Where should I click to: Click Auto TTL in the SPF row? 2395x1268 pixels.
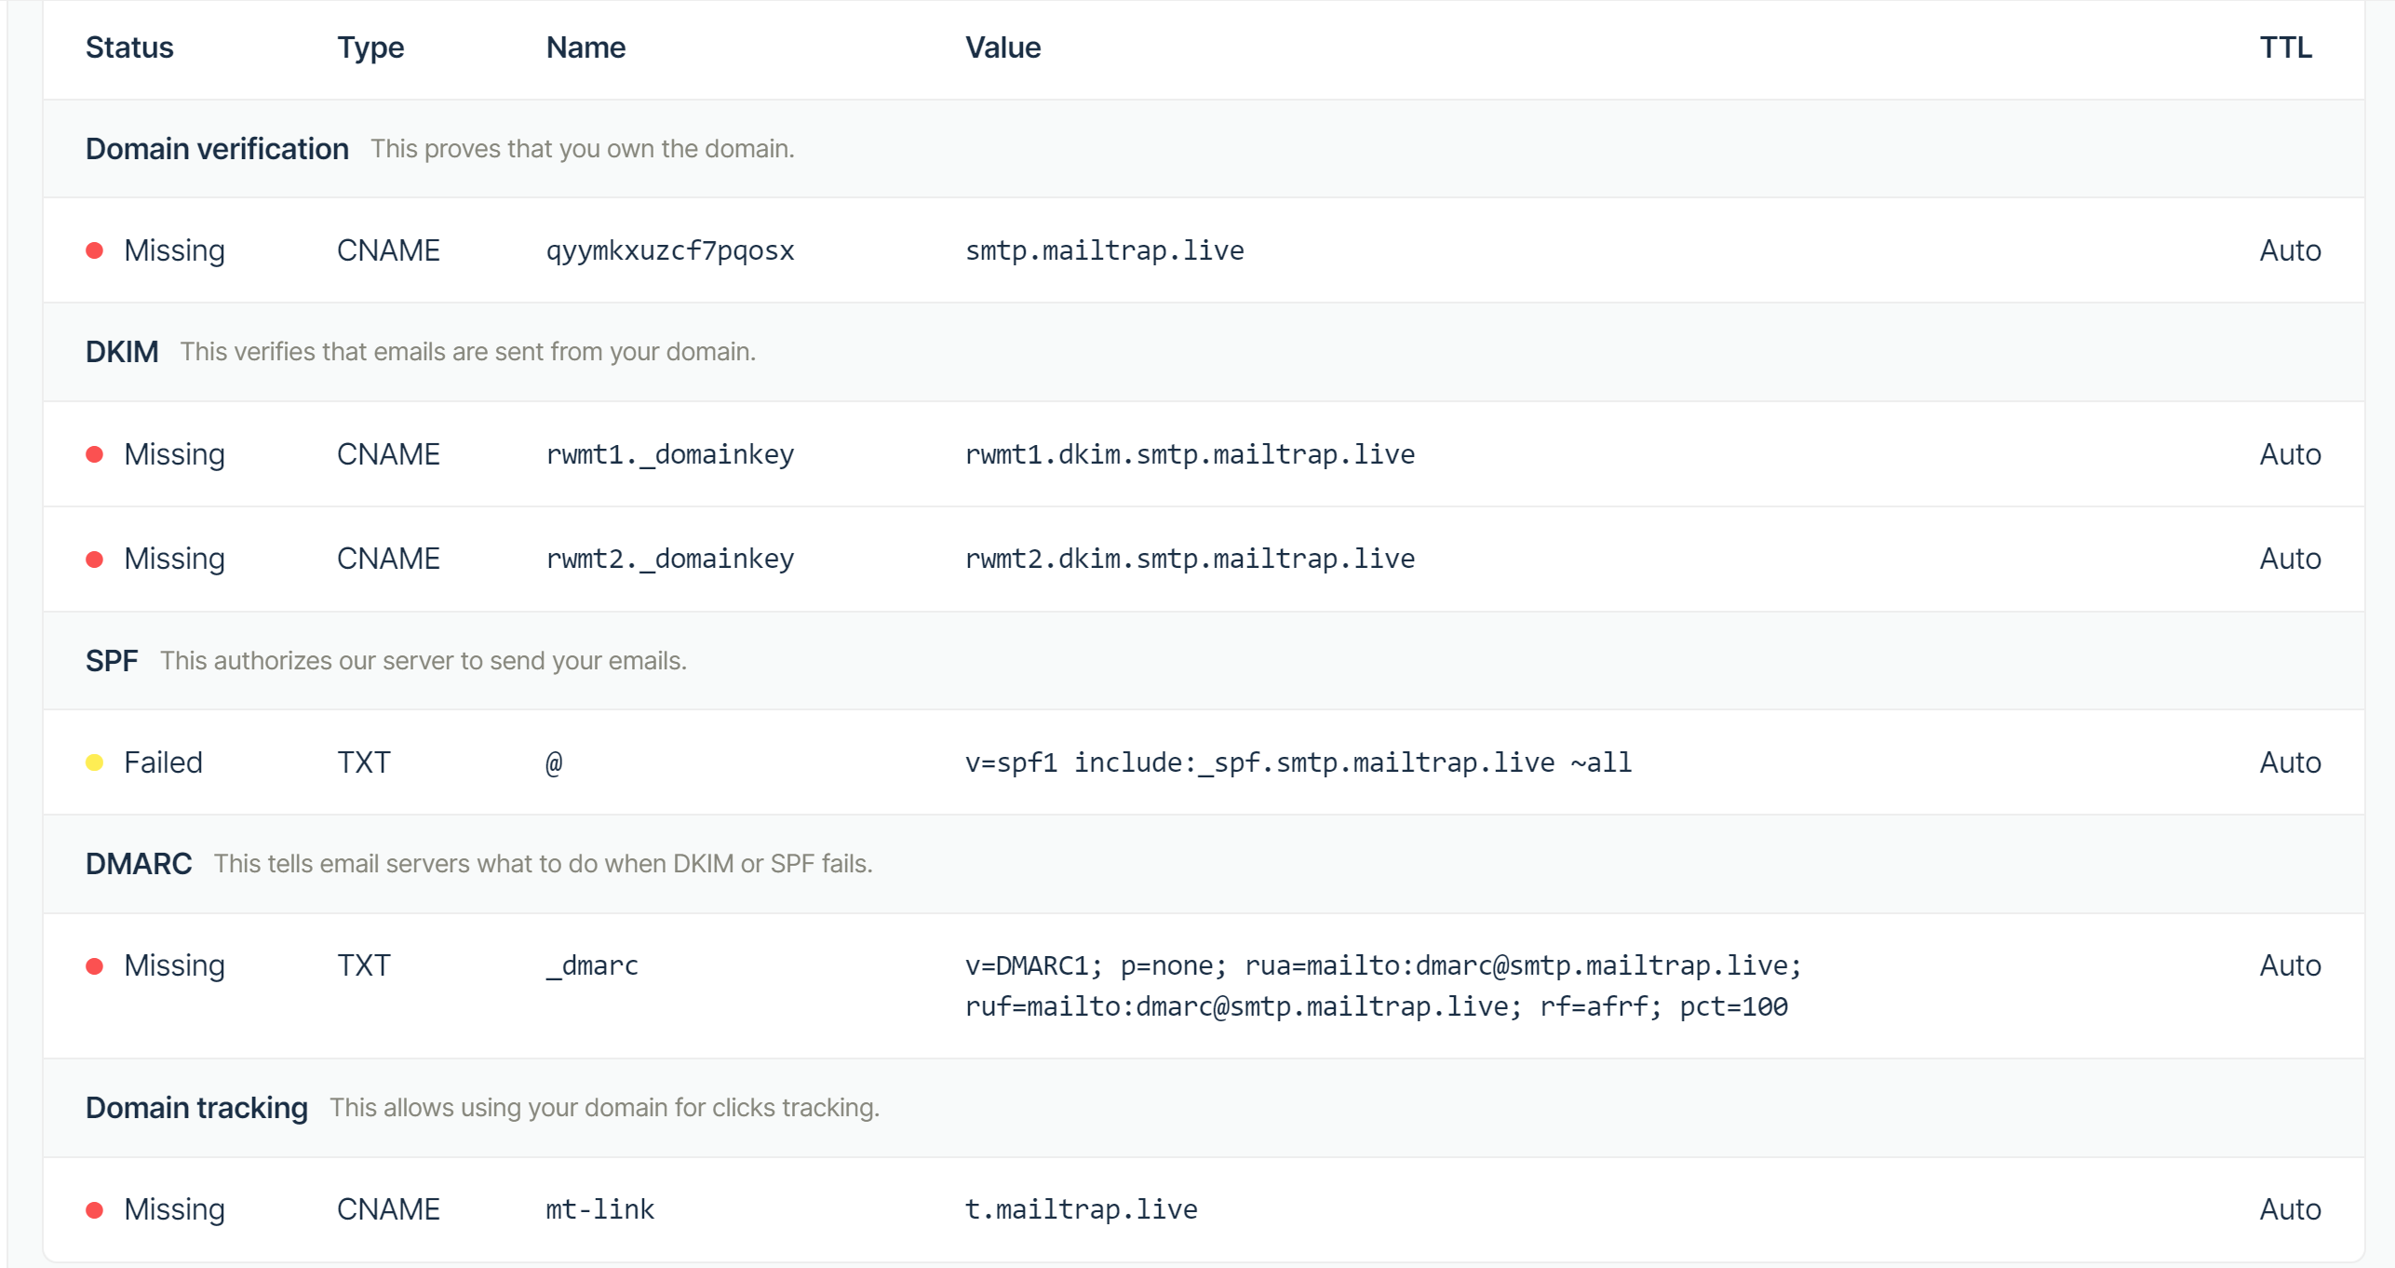click(2290, 762)
